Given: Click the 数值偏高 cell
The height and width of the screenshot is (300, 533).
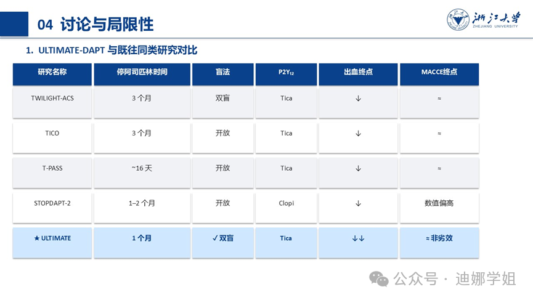Looking at the screenshot, I should [439, 208].
